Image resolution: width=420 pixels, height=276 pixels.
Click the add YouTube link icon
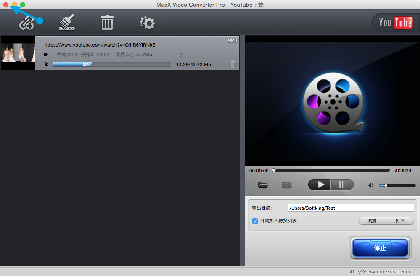26,23
